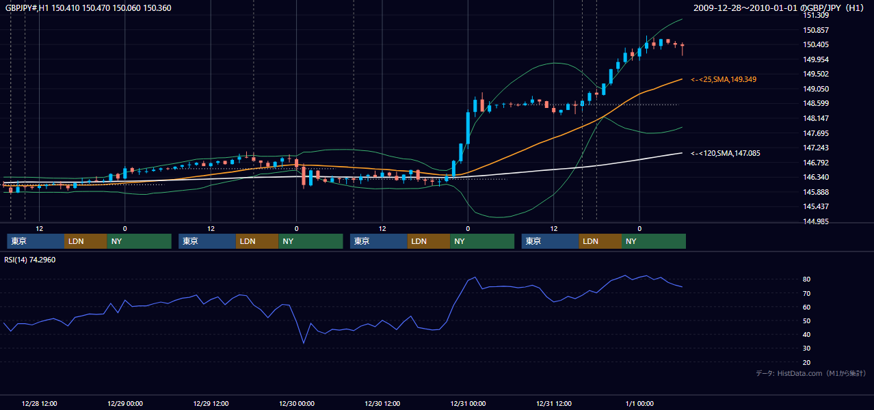
Task: Click the RSI axis level 20
Action: pyautogui.click(x=807, y=363)
